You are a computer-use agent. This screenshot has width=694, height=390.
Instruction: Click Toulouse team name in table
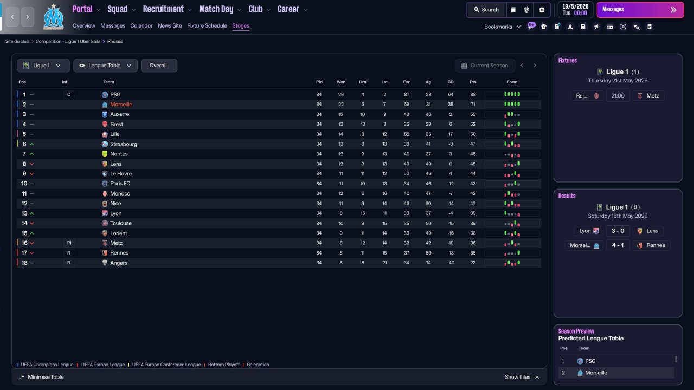(121, 223)
